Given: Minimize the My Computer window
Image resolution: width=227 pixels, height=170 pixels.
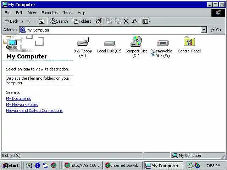Looking at the screenshot, I should [210, 5].
